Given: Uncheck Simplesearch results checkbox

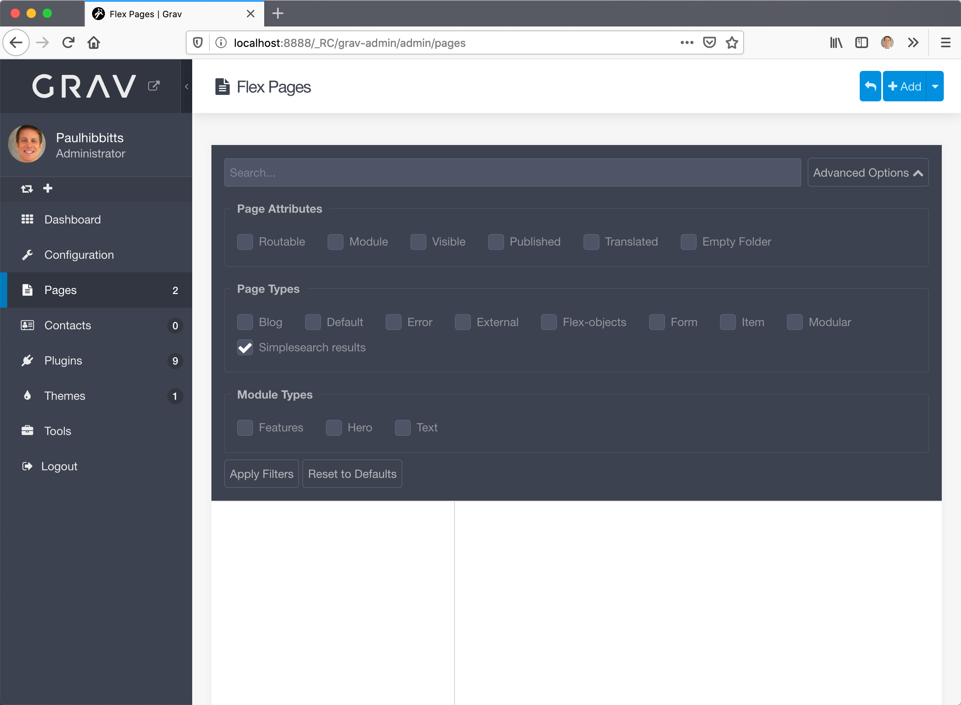Looking at the screenshot, I should (245, 347).
